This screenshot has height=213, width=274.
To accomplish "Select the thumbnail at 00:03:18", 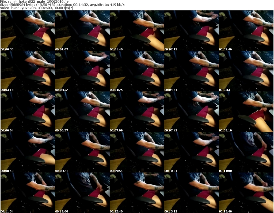I will (28, 71).
